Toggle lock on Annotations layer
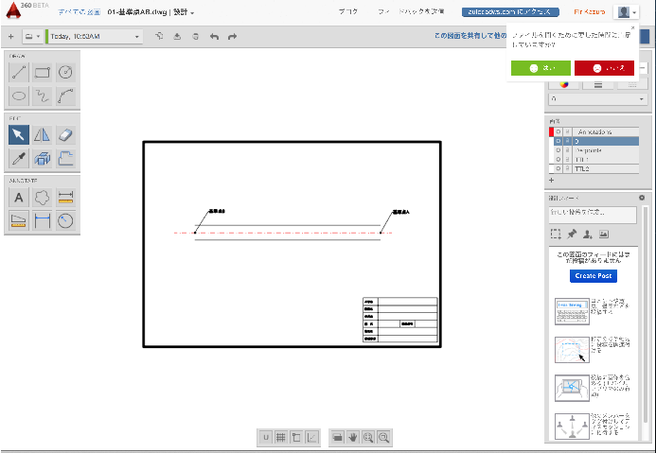The image size is (656, 453). click(567, 132)
